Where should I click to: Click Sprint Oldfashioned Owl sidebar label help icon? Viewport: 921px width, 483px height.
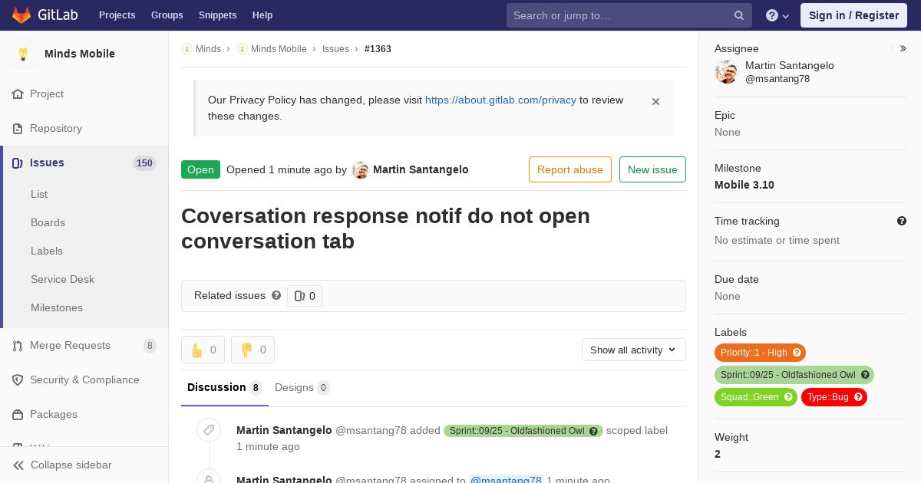click(865, 375)
